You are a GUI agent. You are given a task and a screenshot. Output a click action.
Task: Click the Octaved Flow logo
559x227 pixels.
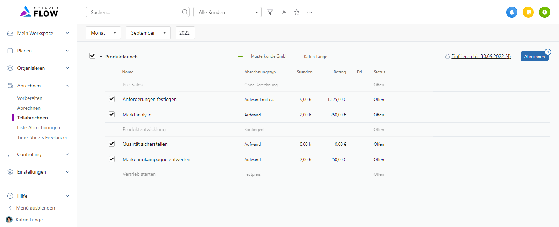39,12
